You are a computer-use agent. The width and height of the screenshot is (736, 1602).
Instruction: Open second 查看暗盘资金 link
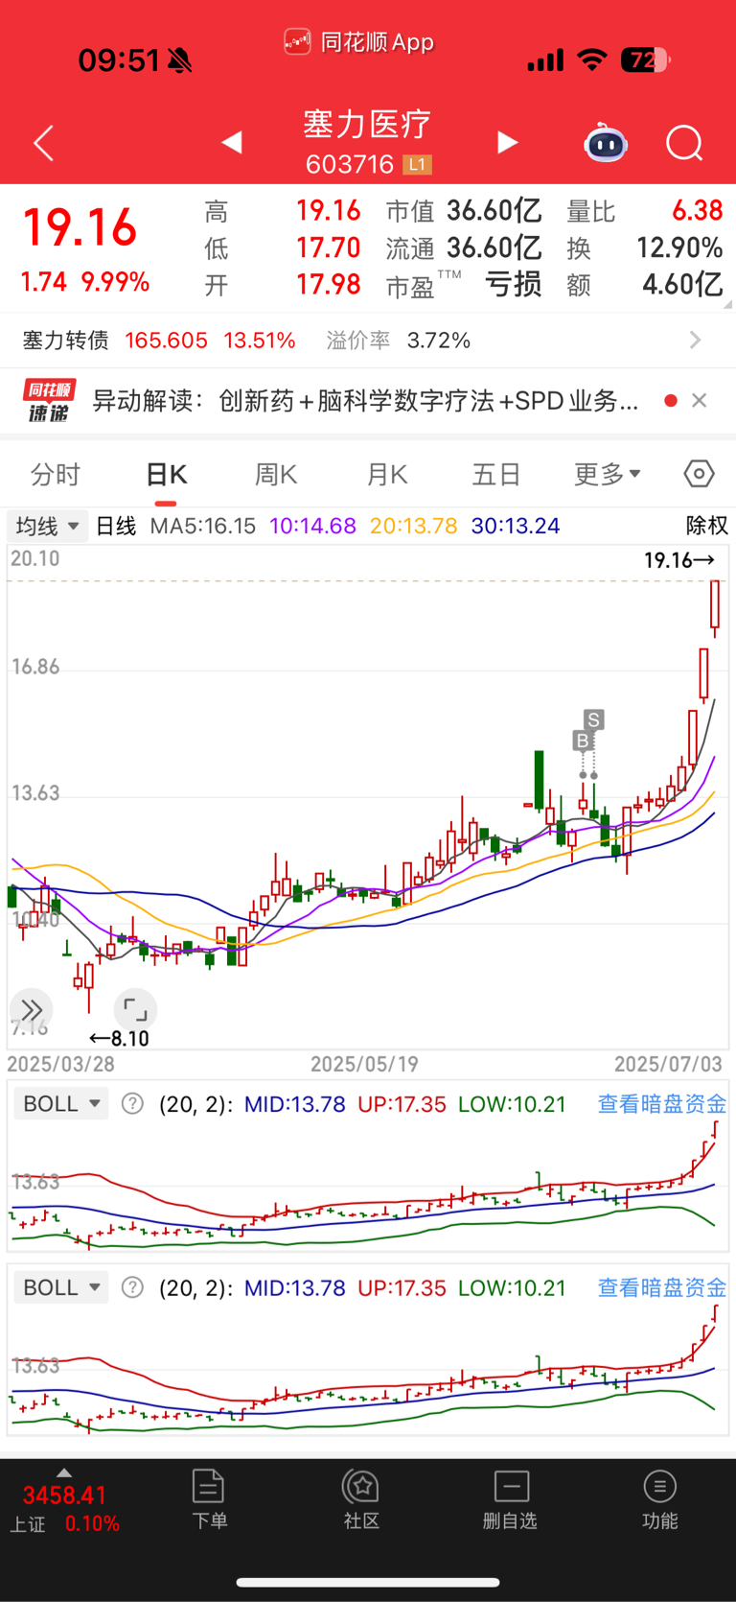point(662,1287)
